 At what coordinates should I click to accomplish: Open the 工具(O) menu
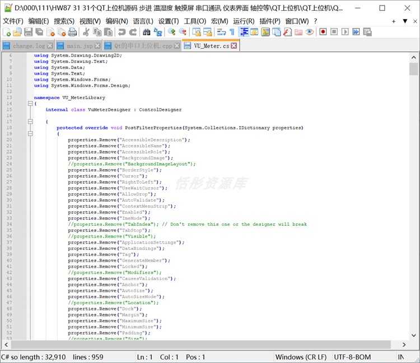click(195, 21)
